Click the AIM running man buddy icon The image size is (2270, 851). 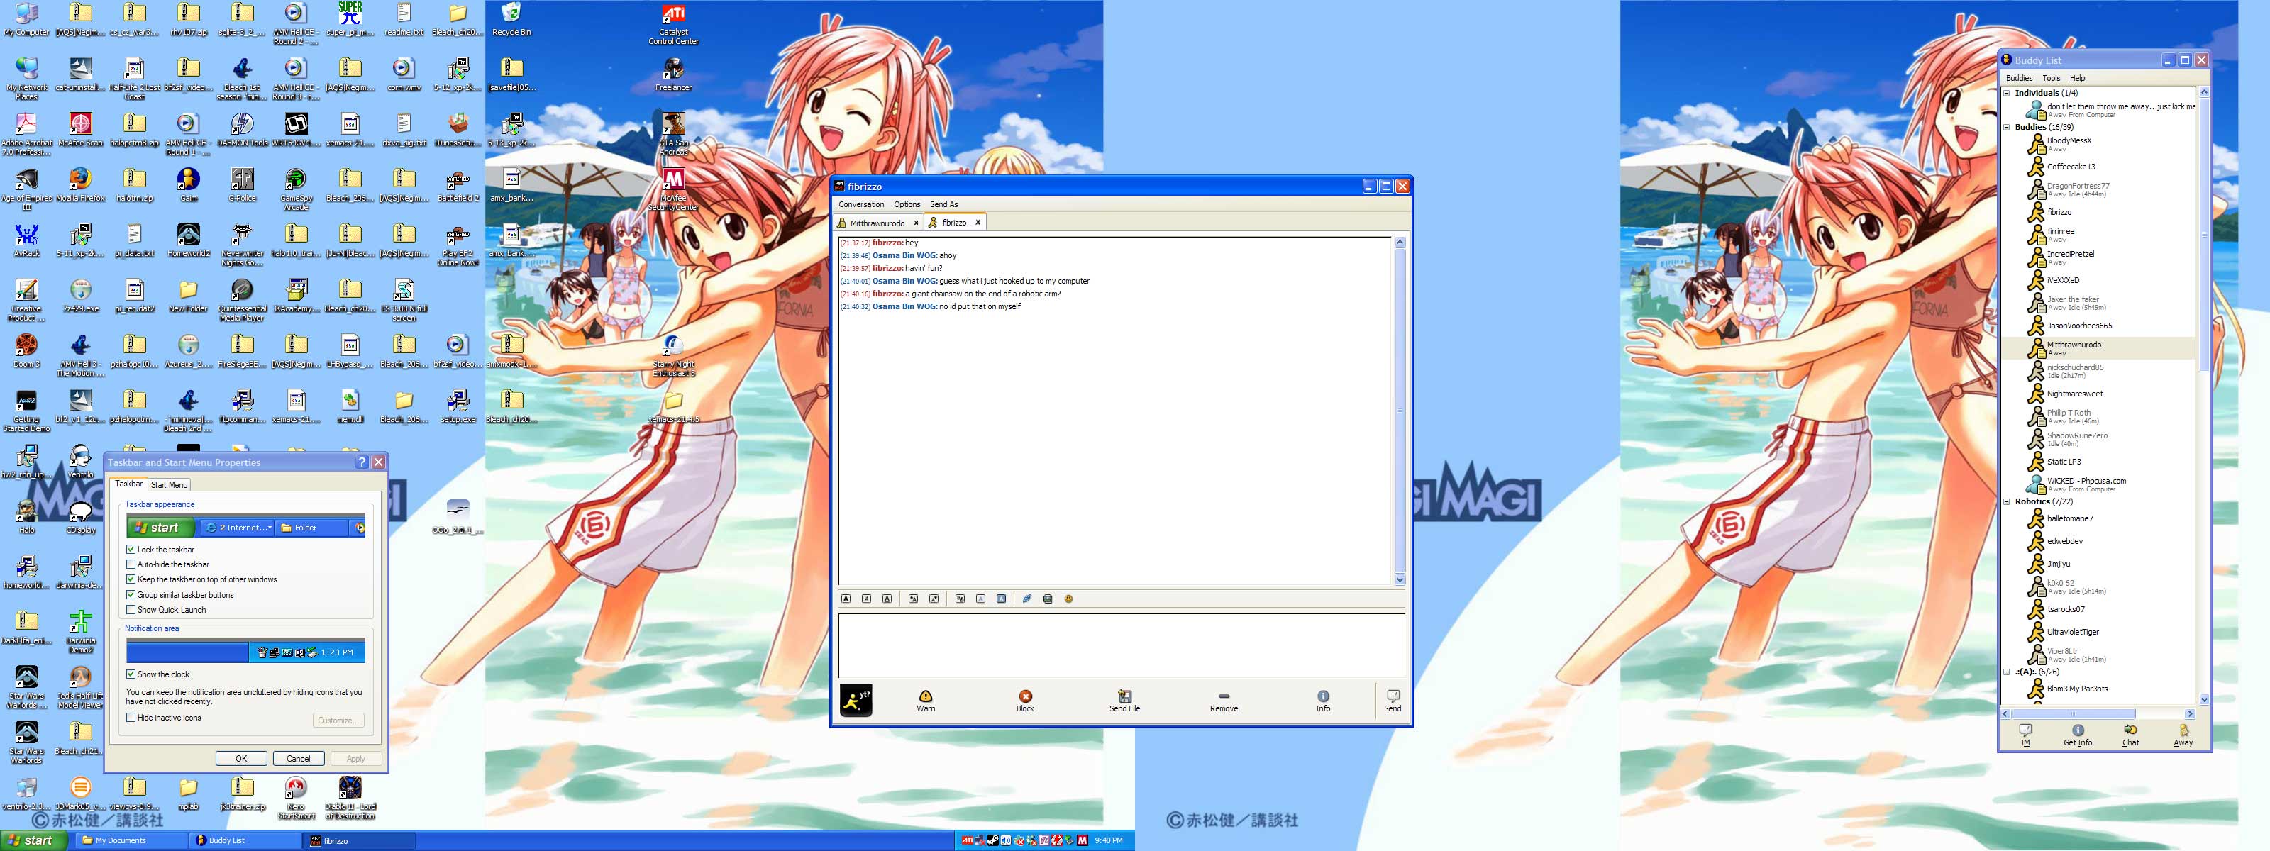point(856,701)
